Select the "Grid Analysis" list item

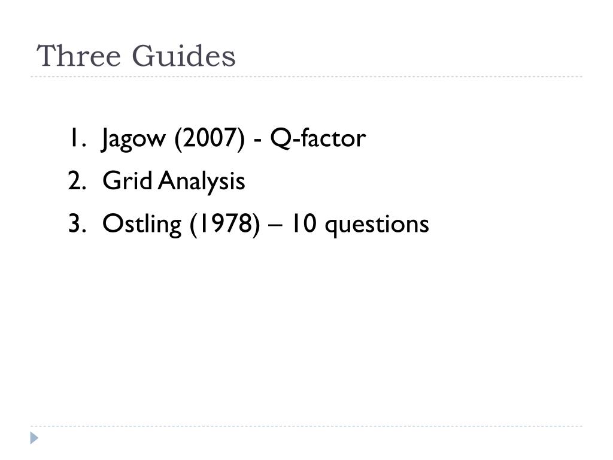click(174, 181)
